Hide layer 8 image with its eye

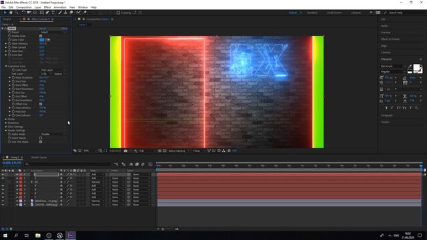coord(3,201)
